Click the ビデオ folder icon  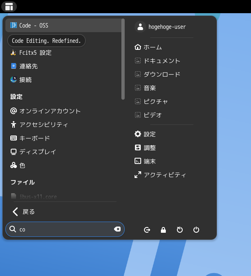coord(138,115)
